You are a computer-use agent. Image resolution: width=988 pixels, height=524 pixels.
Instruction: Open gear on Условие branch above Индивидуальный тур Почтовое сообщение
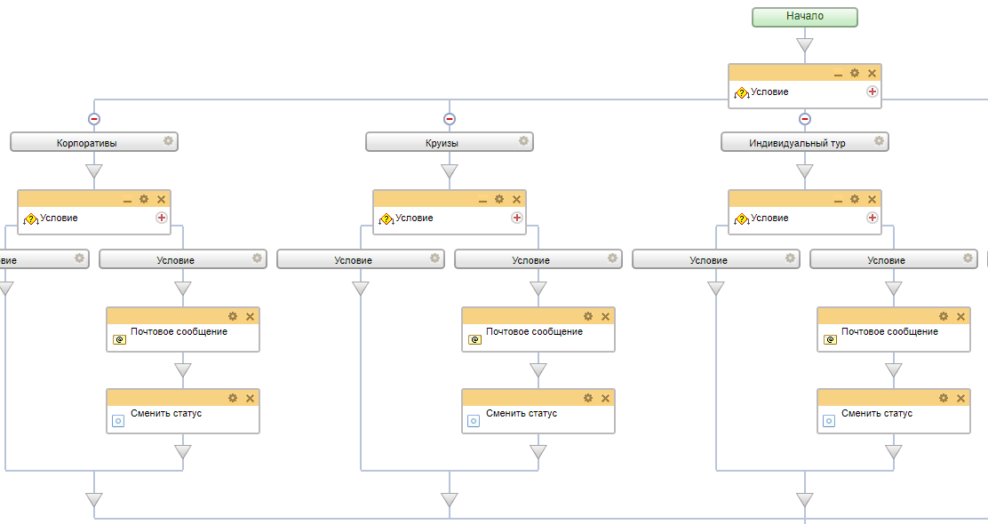(968, 258)
